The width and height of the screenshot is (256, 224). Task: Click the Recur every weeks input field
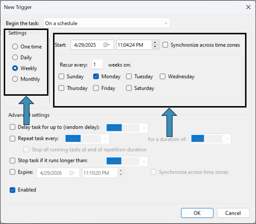point(97,65)
